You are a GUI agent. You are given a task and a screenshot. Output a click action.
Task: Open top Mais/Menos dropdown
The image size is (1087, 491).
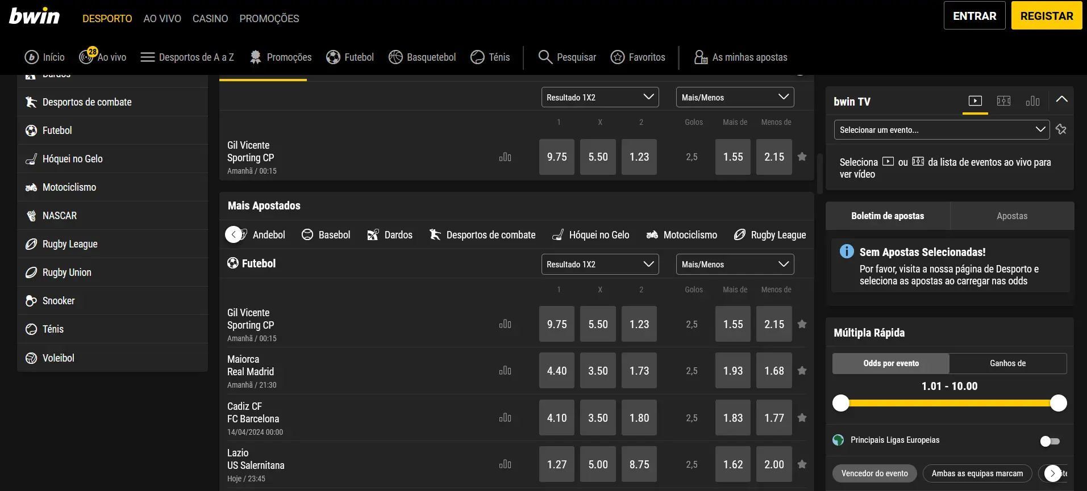[x=735, y=97]
